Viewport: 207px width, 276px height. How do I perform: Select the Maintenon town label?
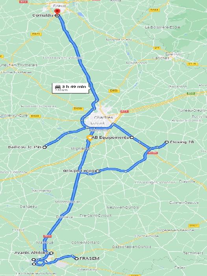pos(136,63)
